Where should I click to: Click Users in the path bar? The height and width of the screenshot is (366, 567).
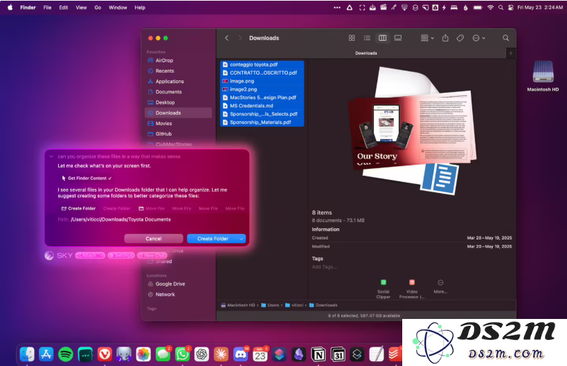click(270, 305)
